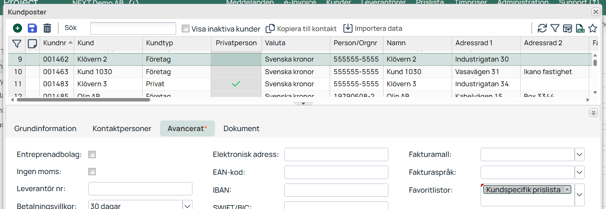Switch to the Kontaktpersoner tab
The height and width of the screenshot is (209, 606).
tap(122, 128)
